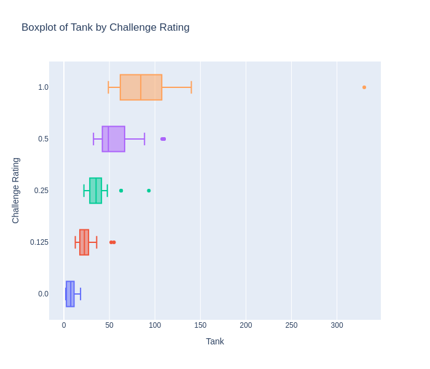This screenshot has width=430, height=369.
Task: Click the green outlier point near 63
Action: coord(121,191)
